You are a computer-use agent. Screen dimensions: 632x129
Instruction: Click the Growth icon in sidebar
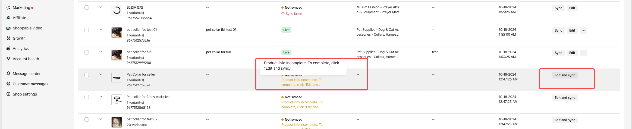(x=8, y=38)
